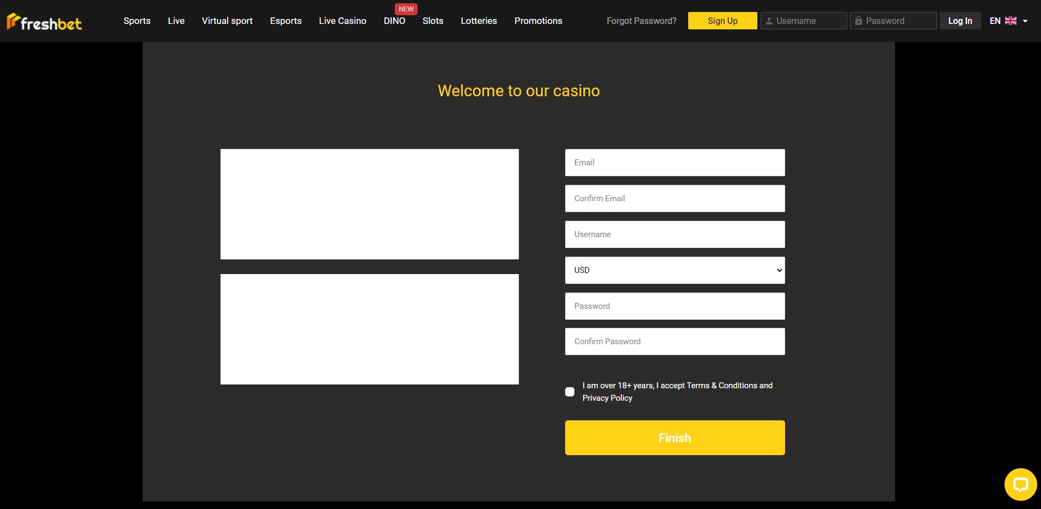Open the live chat bubble

point(1020,484)
